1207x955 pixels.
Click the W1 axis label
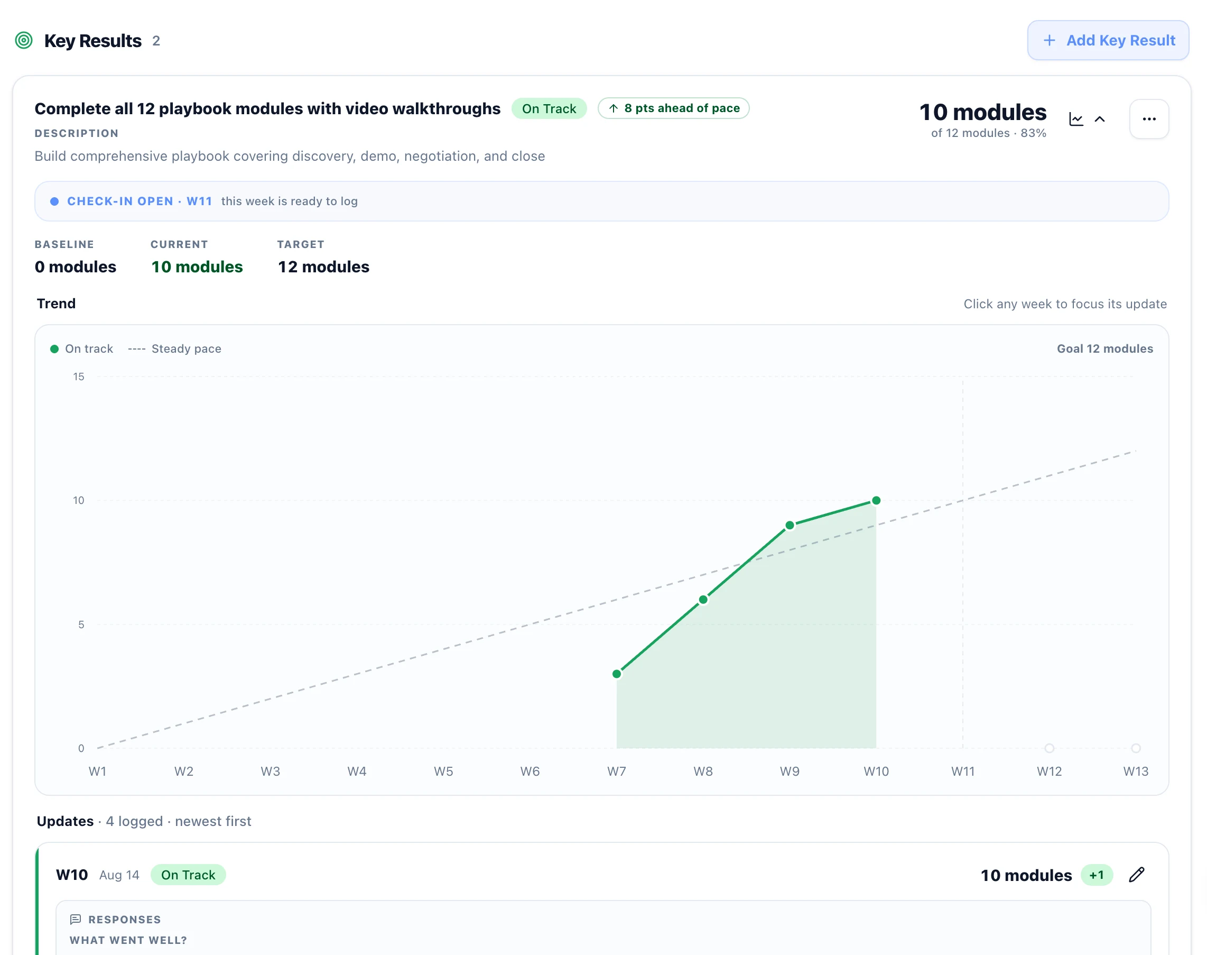pos(97,771)
